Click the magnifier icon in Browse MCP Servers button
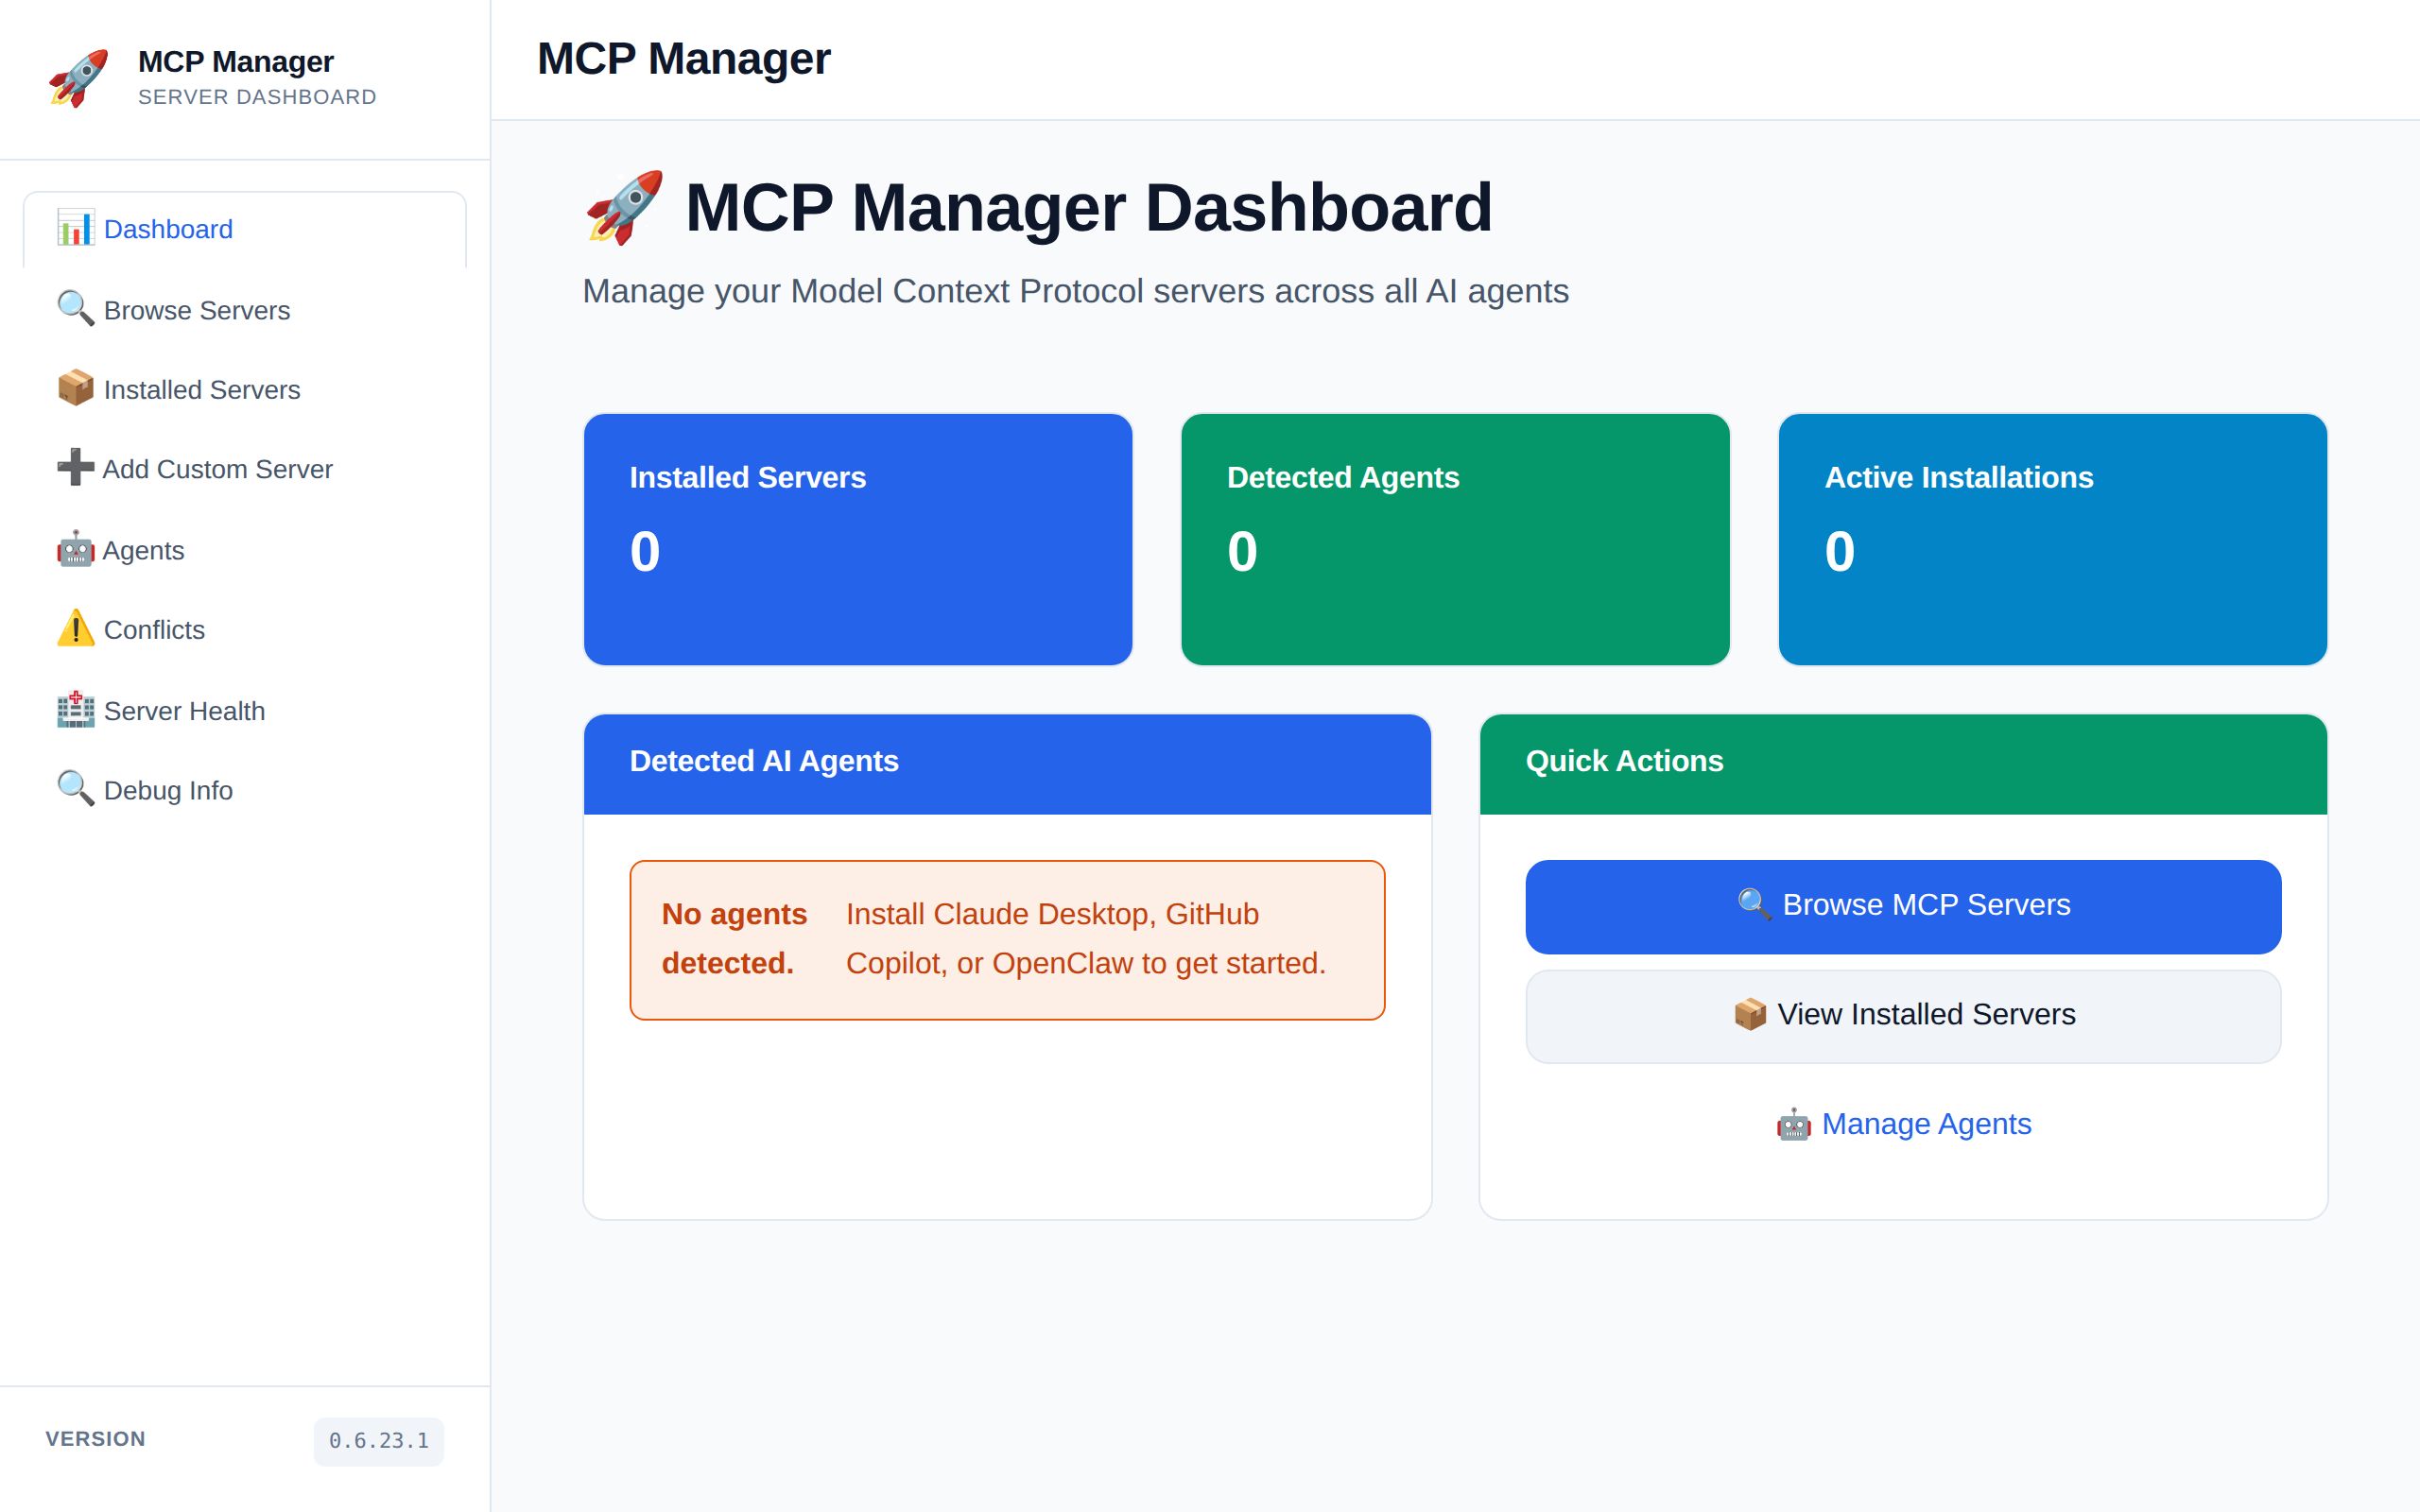 [x=1754, y=904]
